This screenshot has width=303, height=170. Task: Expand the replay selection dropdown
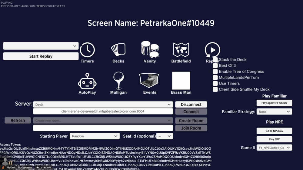coord(41,46)
